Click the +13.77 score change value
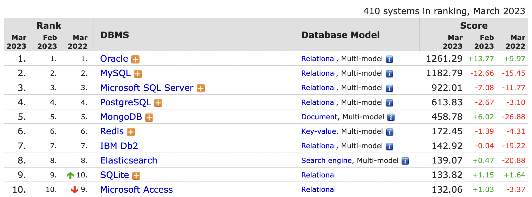The image size is (532, 197). point(481,59)
